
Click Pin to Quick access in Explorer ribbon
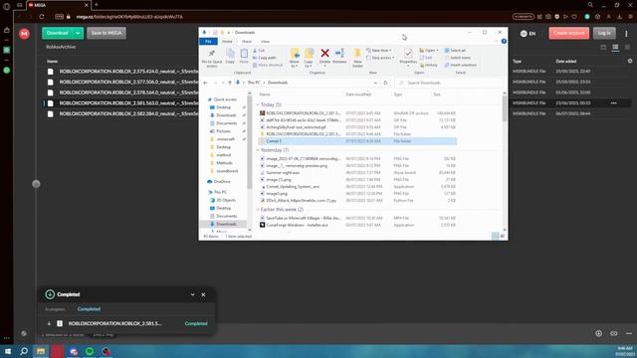[x=212, y=59]
